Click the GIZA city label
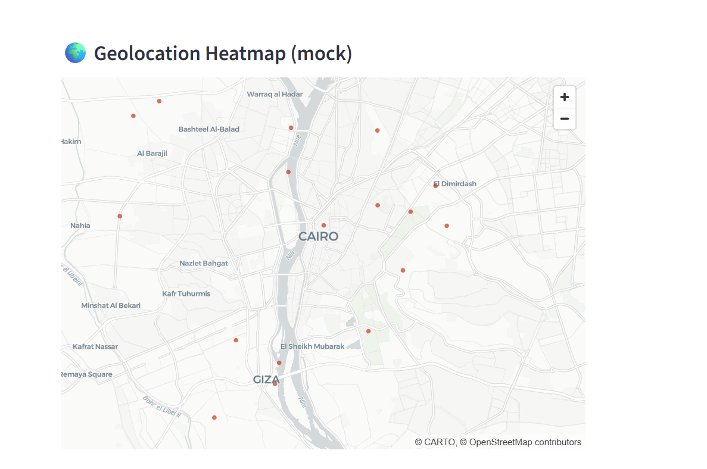The width and height of the screenshot is (707, 469). (x=267, y=380)
